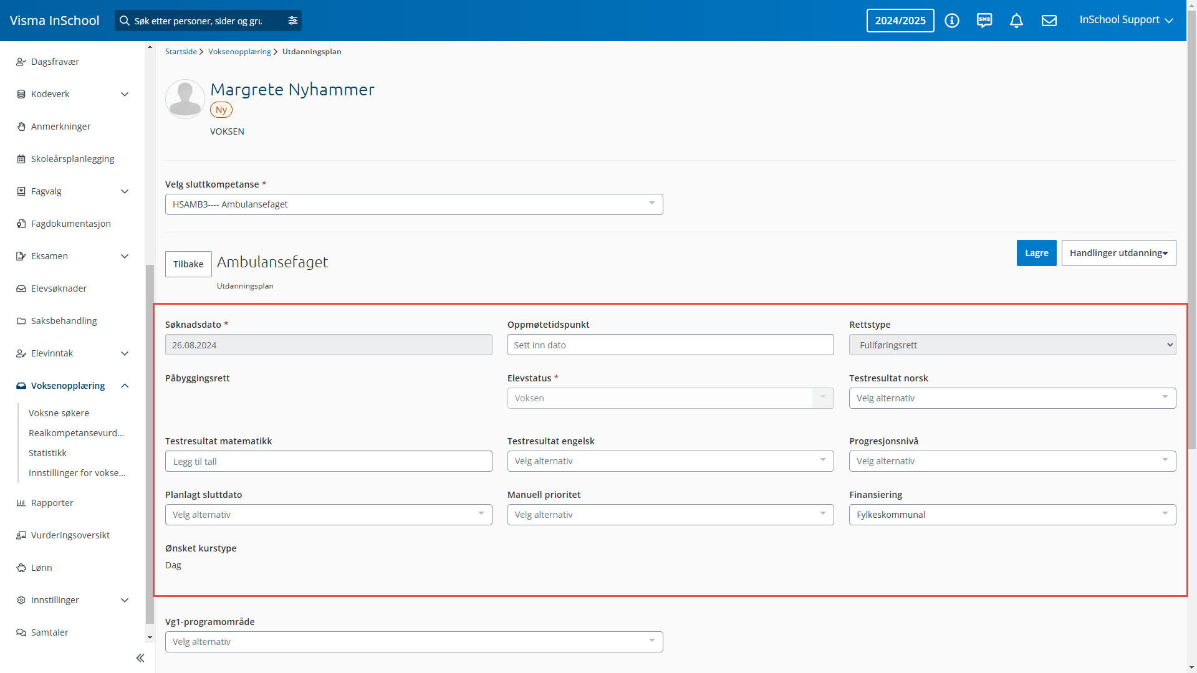
Task: Open Lønn in sidebar
Action: [42, 568]
